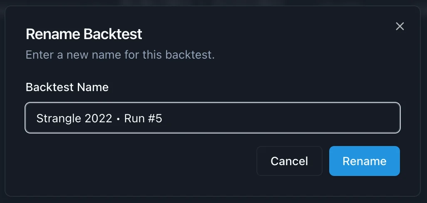Close the Rename Backtest dialog via X icon
Image resolution: width=427 pixels, height=203 pixels.
pyautogui.click(x=400, y=27)
